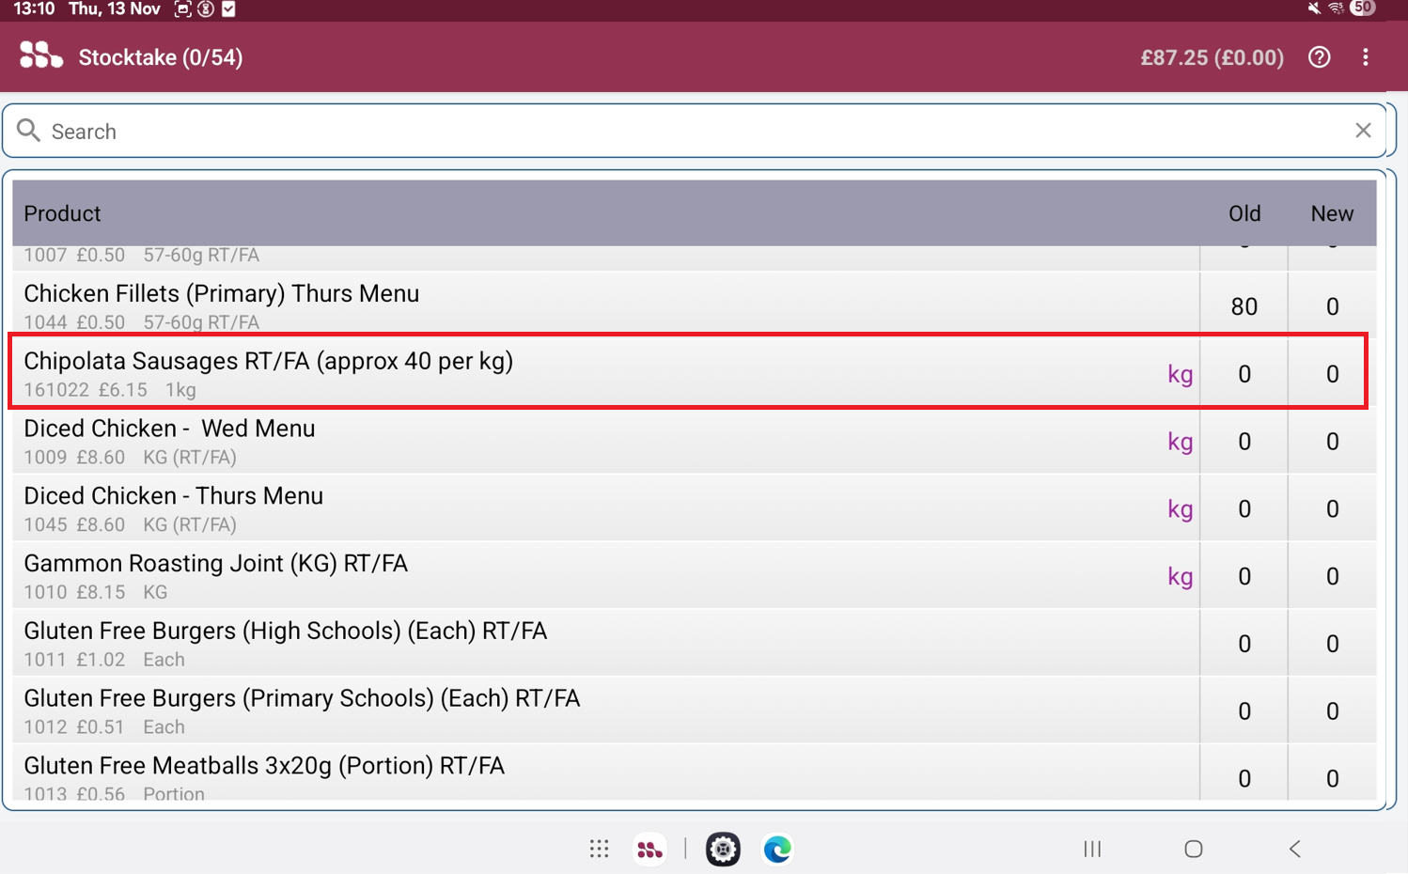The width and height of the screenshot is (1408, 874).
Task: Open the app drawer grid icon
Action: 599,850
